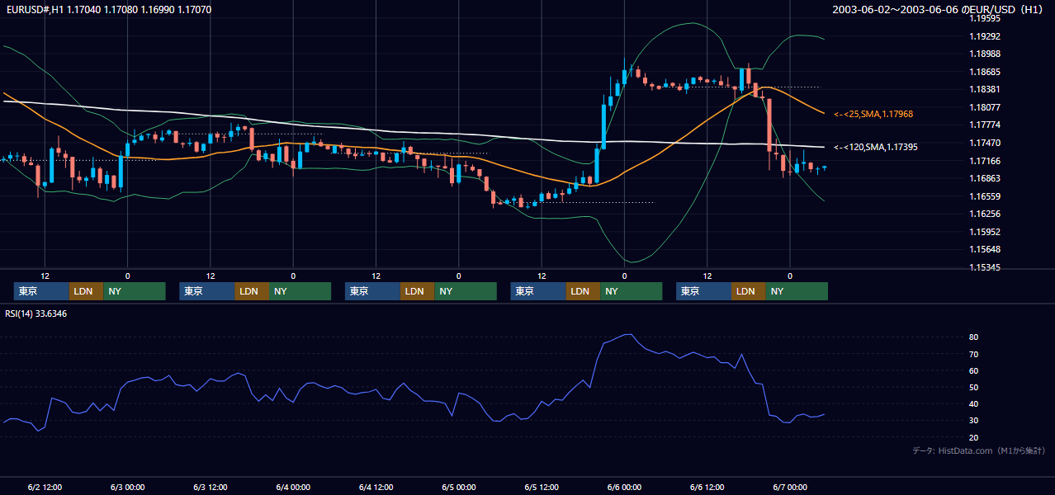Click the '6/3 00:00' date axis label
1055x495 pixels.
tap(127, 487)
